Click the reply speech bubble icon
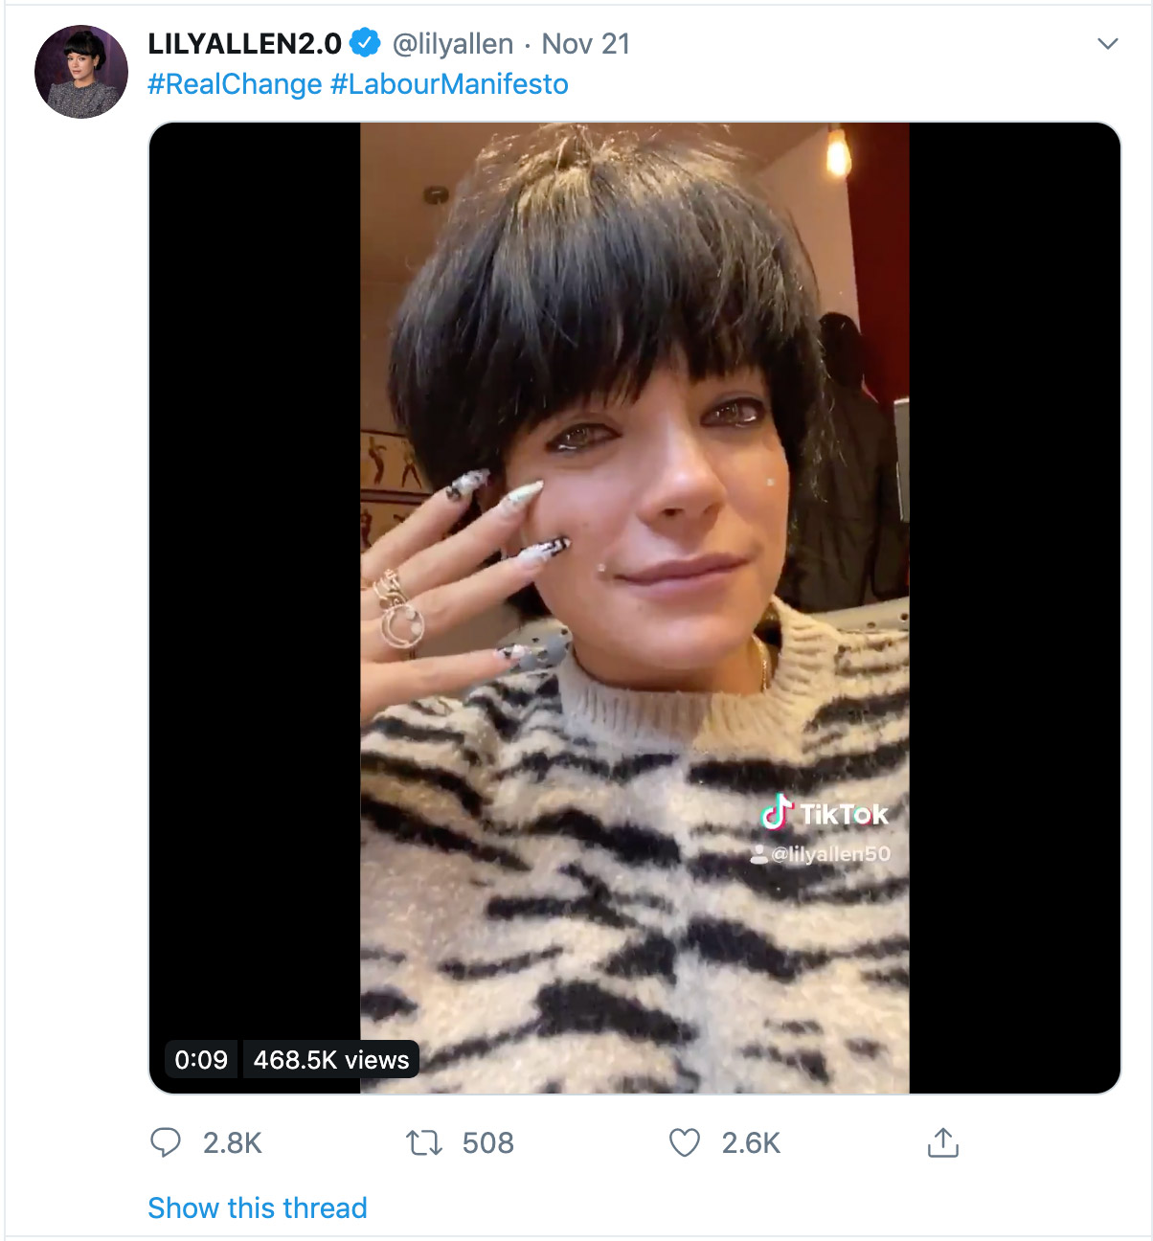Screen dimensions: 1153x1241 (166, 1142)
